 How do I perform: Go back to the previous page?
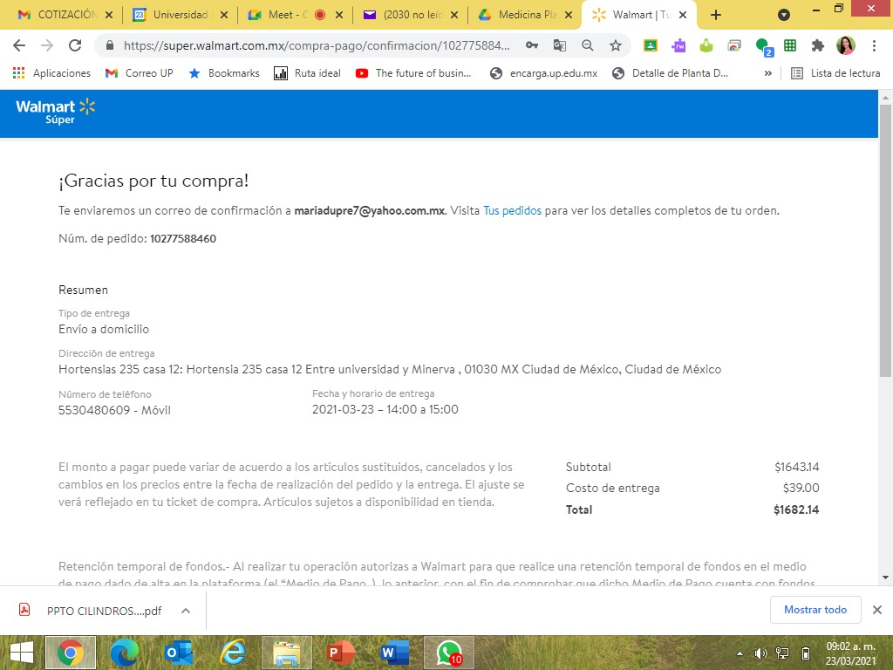pos(19,45)
